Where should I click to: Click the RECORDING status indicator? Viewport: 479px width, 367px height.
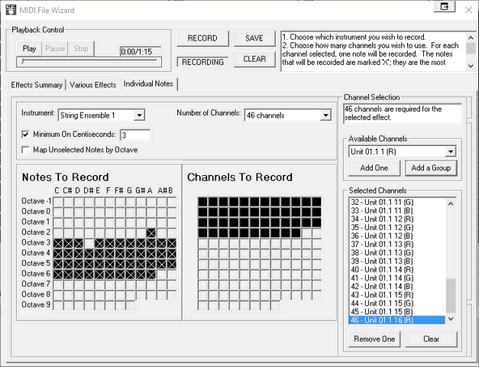pos(202,62)
